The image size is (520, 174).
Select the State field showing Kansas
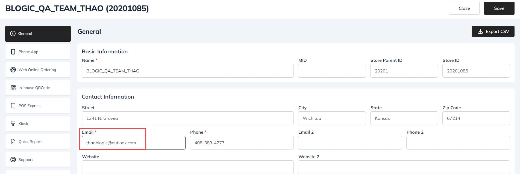[404, 118]
